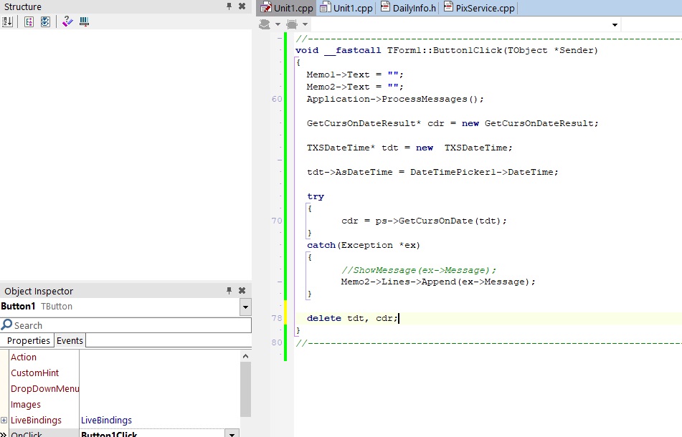Viewport: 682px width, 437px height.
Task: Click the grayed chip icon in the editor toolbar
Action: click(292, 24)
